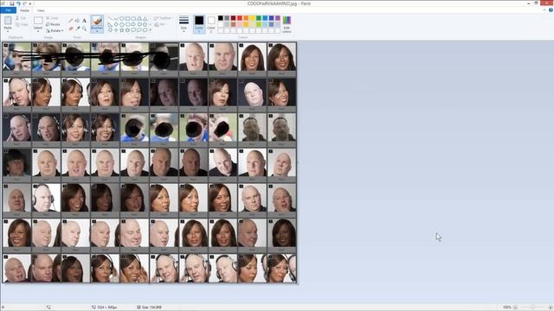The height and width of the screenshot is (311, 554).
Task: Click the zoom out minus button in status bar
Action: (515, 308)
